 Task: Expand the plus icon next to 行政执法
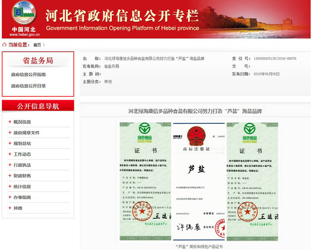(x=10, y=165)
